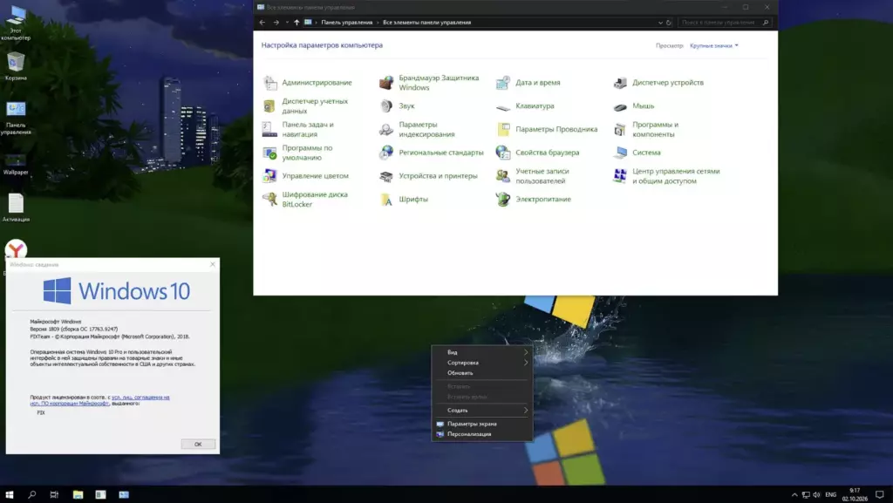Choose Обновить in the desktop context menu

pos(482,373)
